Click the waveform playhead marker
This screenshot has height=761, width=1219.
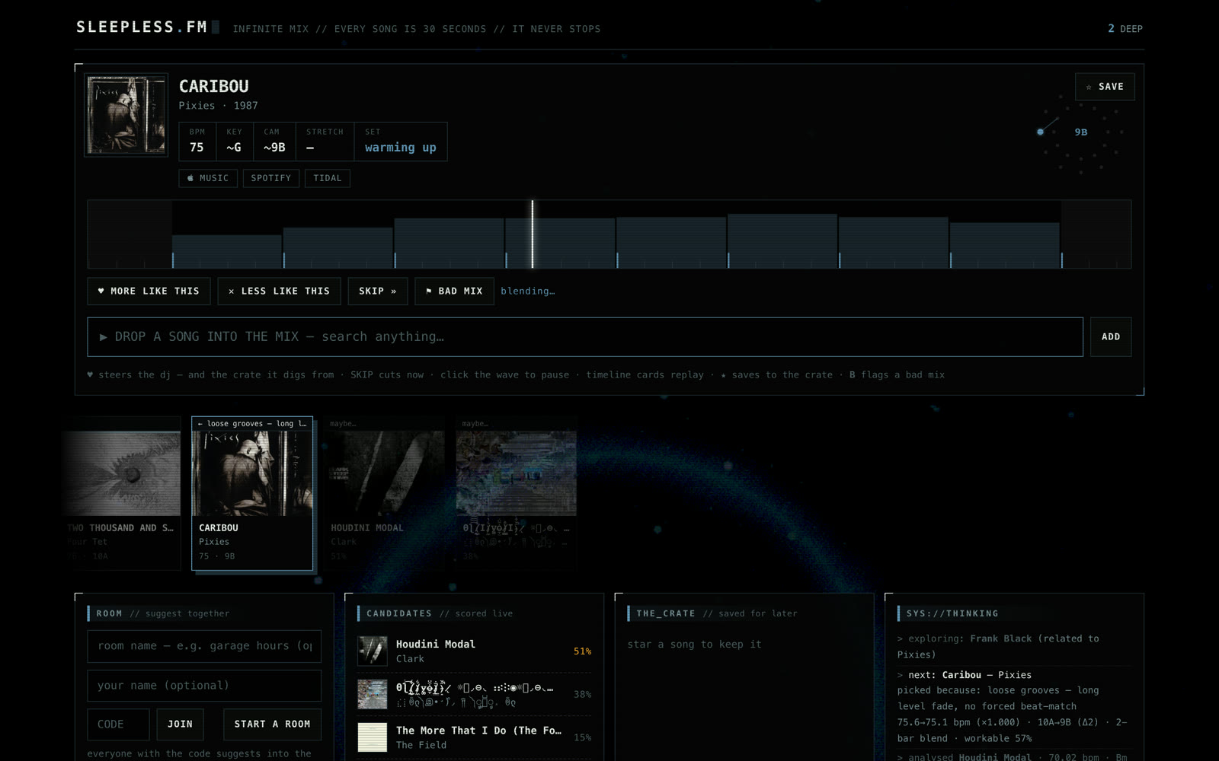coord(533,234)
